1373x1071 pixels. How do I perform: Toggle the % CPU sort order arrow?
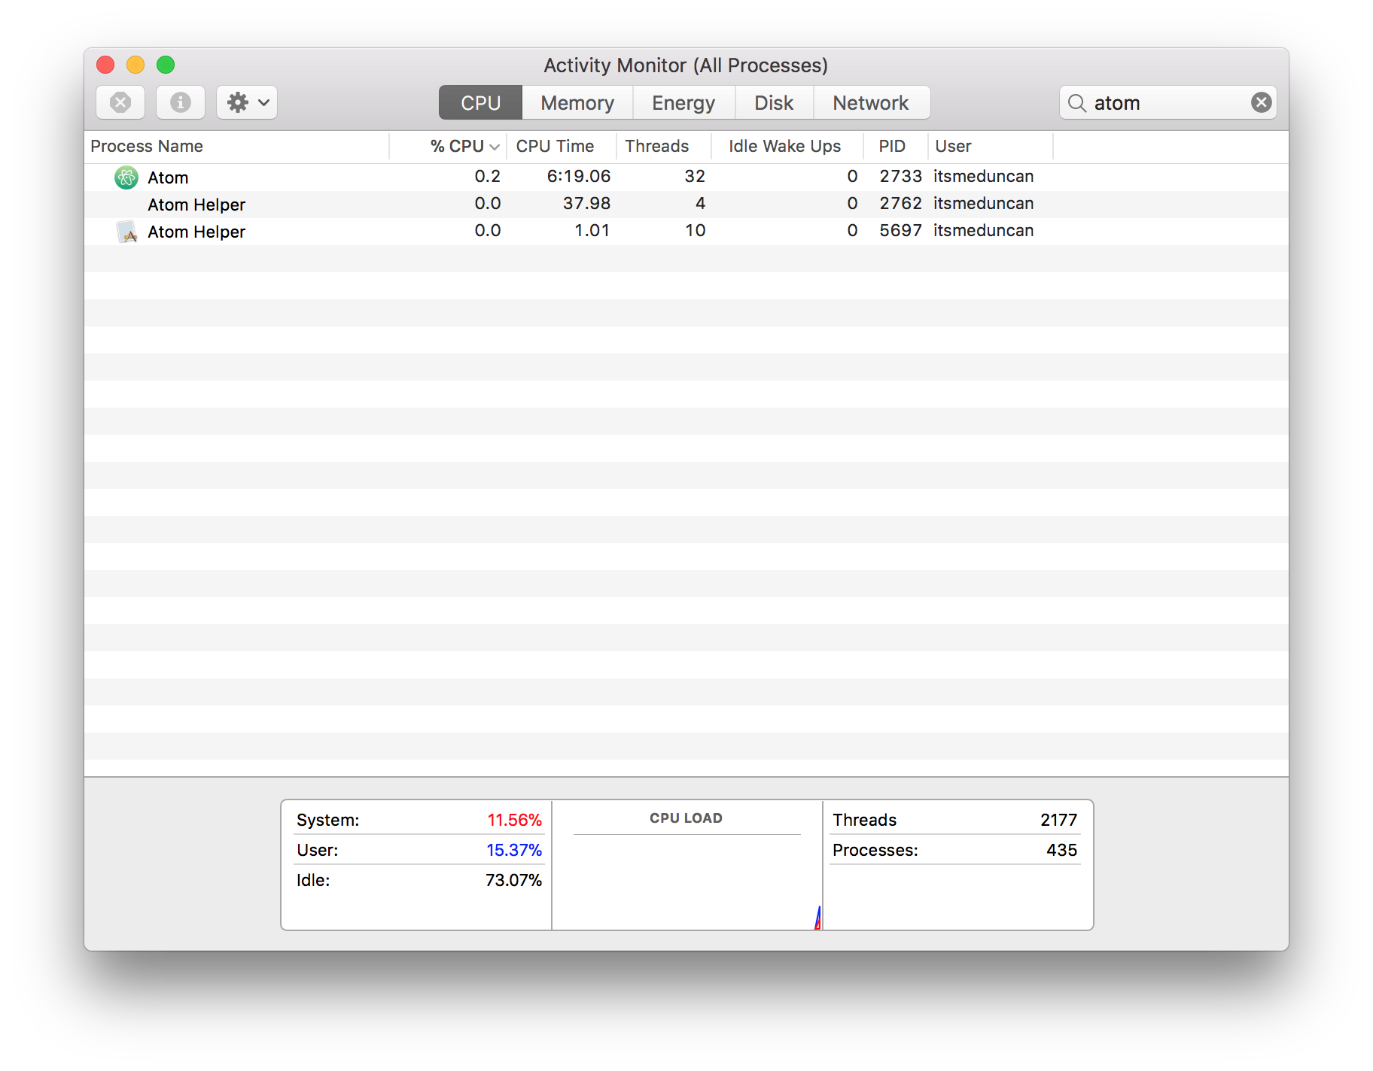pos(495,147)
